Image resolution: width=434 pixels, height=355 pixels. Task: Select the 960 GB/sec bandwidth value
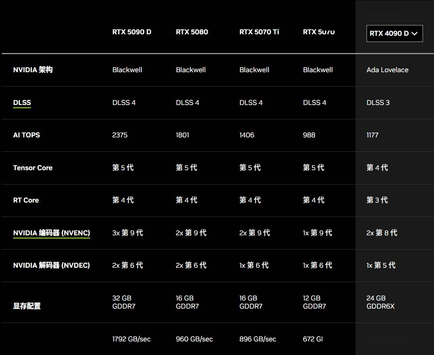coord(194,339)
